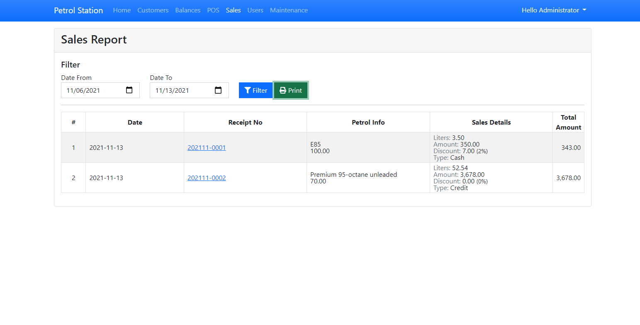Expand the Hello Administrator dropdown

point(554,10)
